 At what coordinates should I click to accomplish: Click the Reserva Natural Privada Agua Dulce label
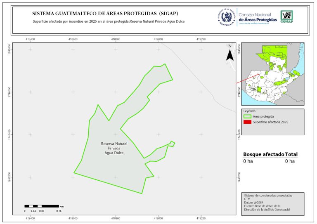(x=114, y=148)
